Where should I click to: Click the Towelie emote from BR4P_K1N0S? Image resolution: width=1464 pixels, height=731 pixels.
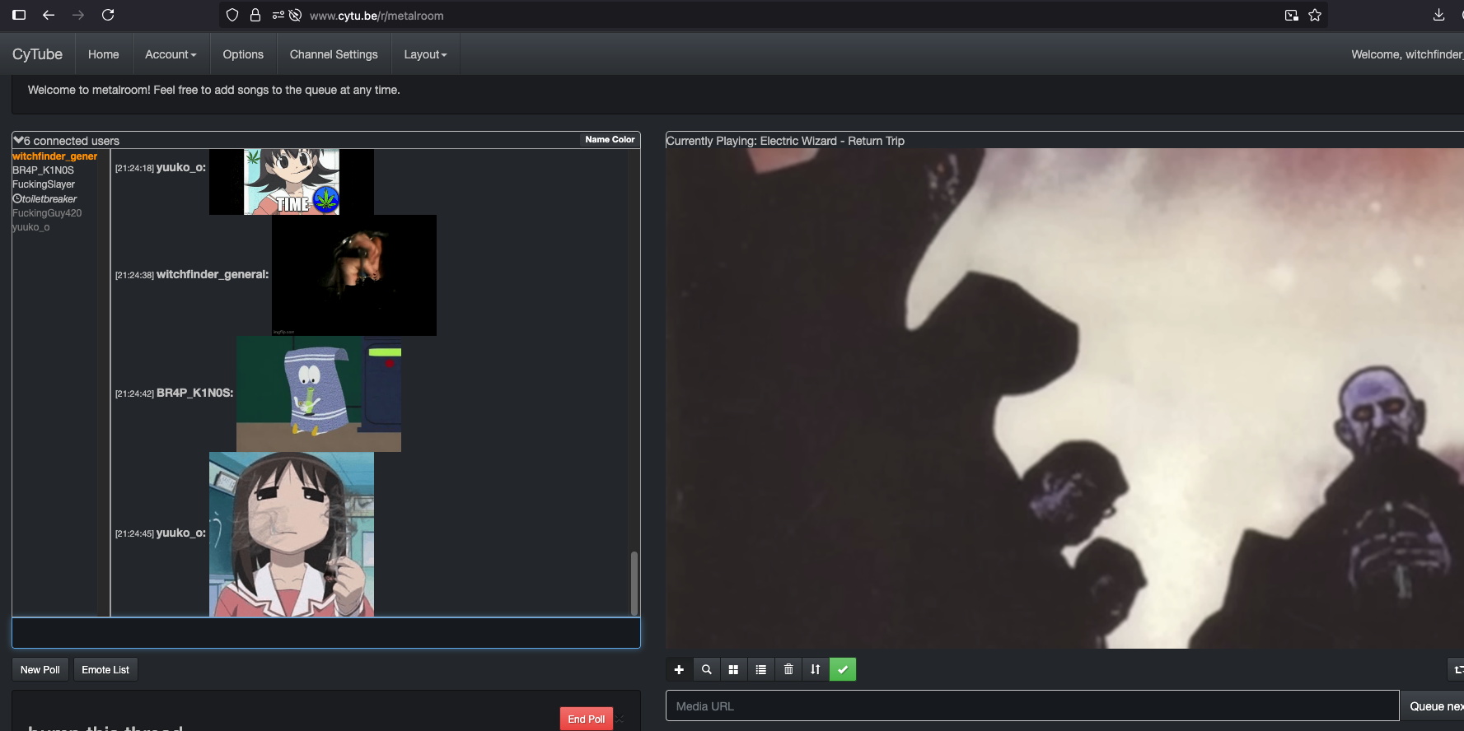[319, 393]
